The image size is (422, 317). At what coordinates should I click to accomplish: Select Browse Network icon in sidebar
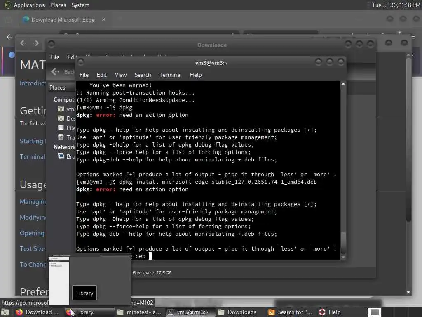[61, 156]
